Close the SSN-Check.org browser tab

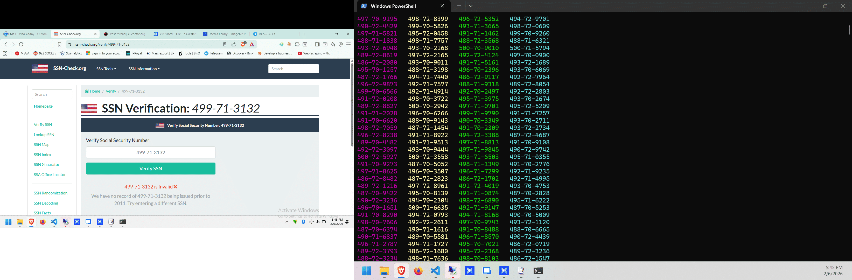click(x=95, y=34)
